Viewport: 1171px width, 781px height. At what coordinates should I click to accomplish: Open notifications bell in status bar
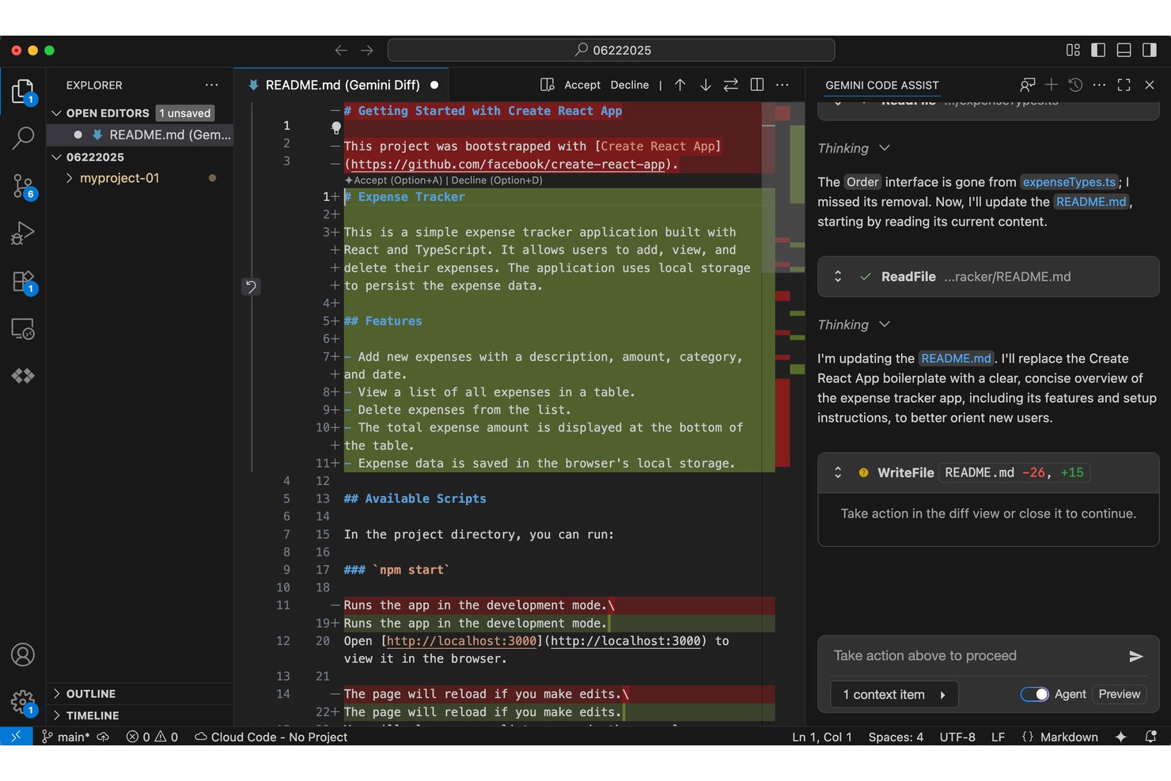point(1150,737)
